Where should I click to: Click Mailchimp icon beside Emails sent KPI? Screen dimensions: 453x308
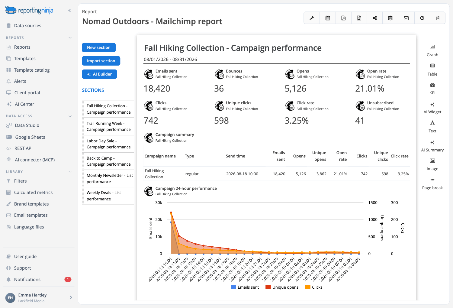tap(149, 74)
